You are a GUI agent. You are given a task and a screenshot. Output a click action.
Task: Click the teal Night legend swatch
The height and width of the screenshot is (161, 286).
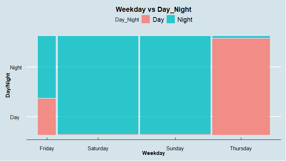[170, 19]
